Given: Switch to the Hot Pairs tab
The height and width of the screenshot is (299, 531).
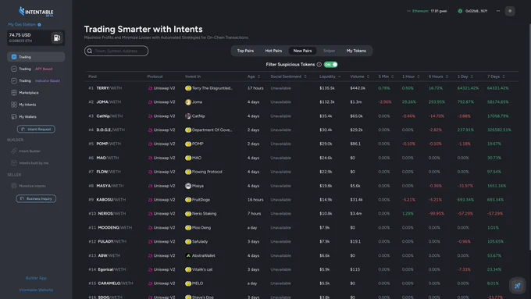Looking at the screenshot, I should tap(273, 51).
